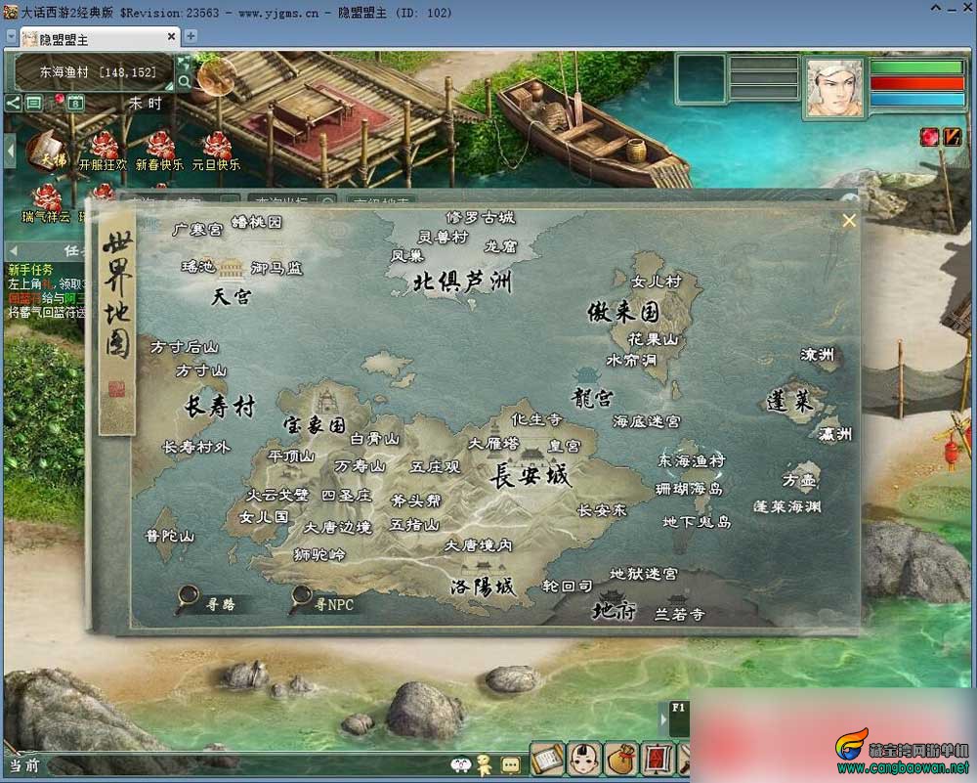Select 傲来国 on the world map

coord(623,311)
